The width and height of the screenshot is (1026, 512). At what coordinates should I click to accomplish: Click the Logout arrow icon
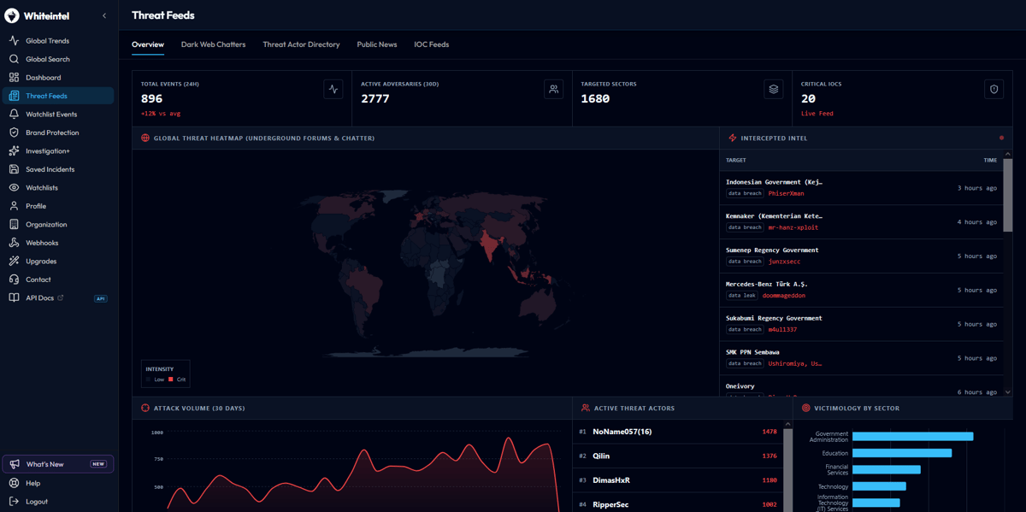[x=14, y=502]
